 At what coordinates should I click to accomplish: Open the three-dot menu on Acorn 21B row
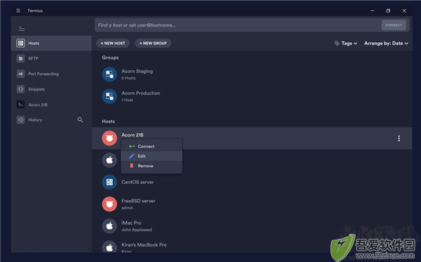click(399, 138)
